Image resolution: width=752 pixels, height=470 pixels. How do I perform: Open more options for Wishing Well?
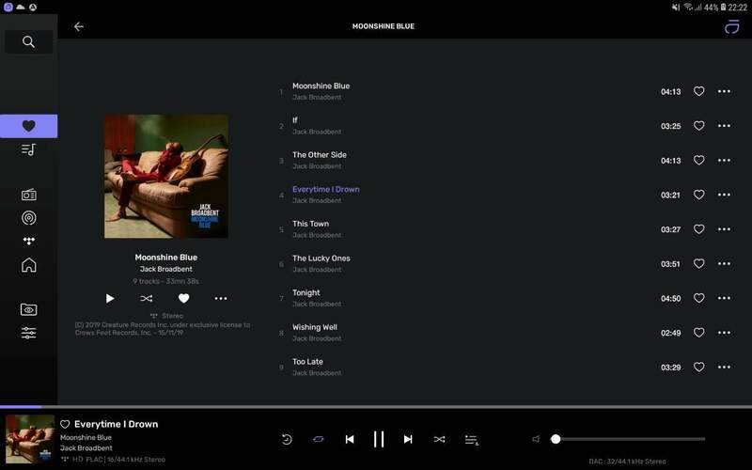(724, 333)
